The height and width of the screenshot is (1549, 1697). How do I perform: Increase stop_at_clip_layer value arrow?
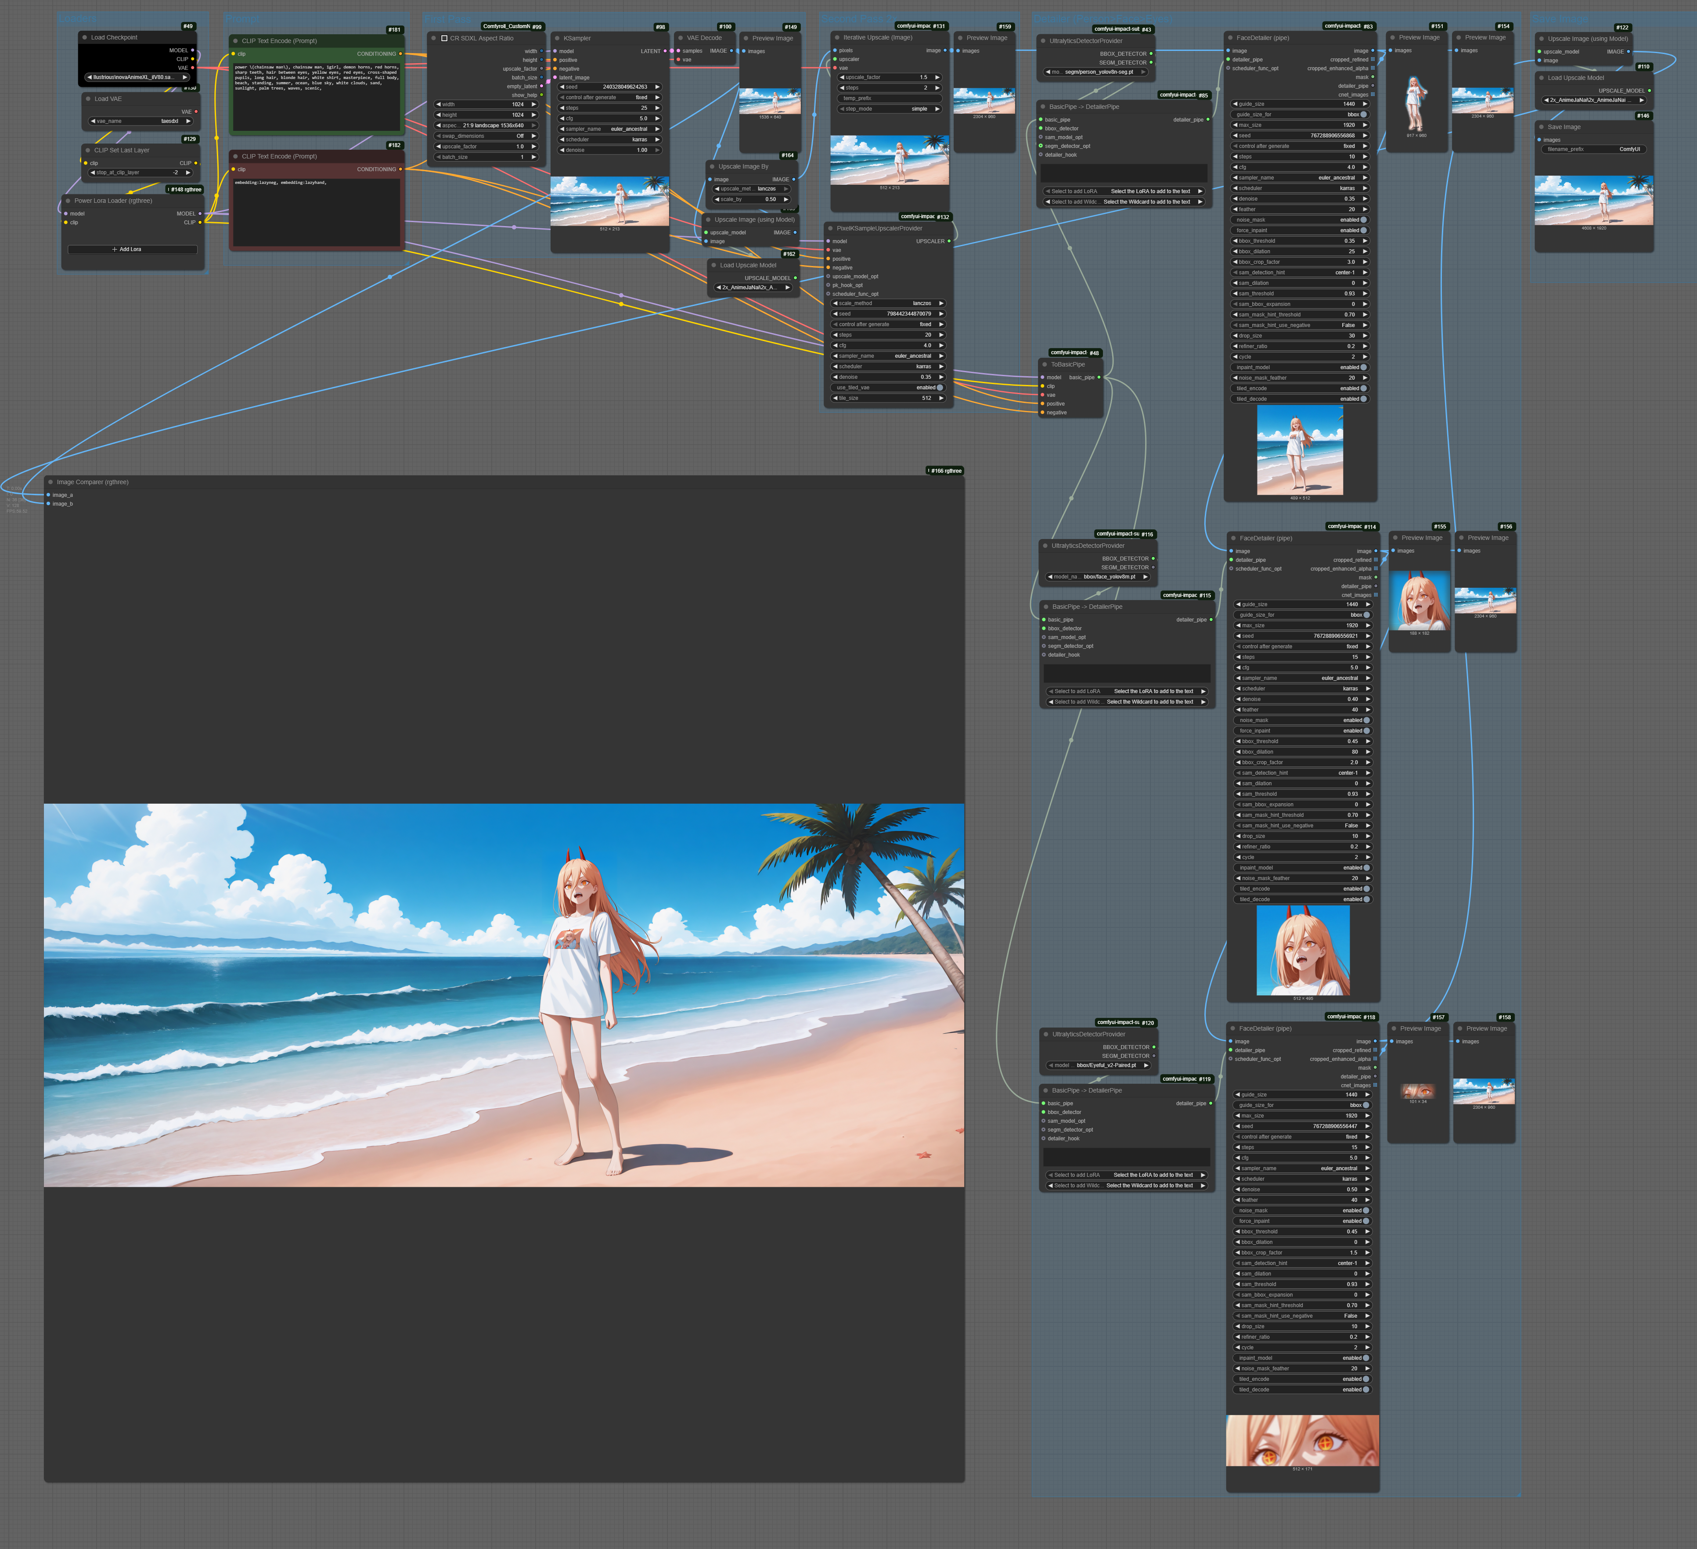188,173
